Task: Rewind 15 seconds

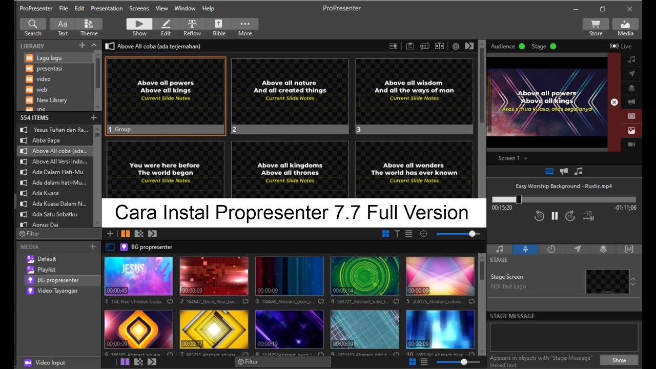Action: pos(539,216)
